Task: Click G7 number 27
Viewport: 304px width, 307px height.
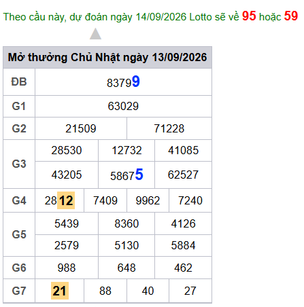Action: [190, 291]
